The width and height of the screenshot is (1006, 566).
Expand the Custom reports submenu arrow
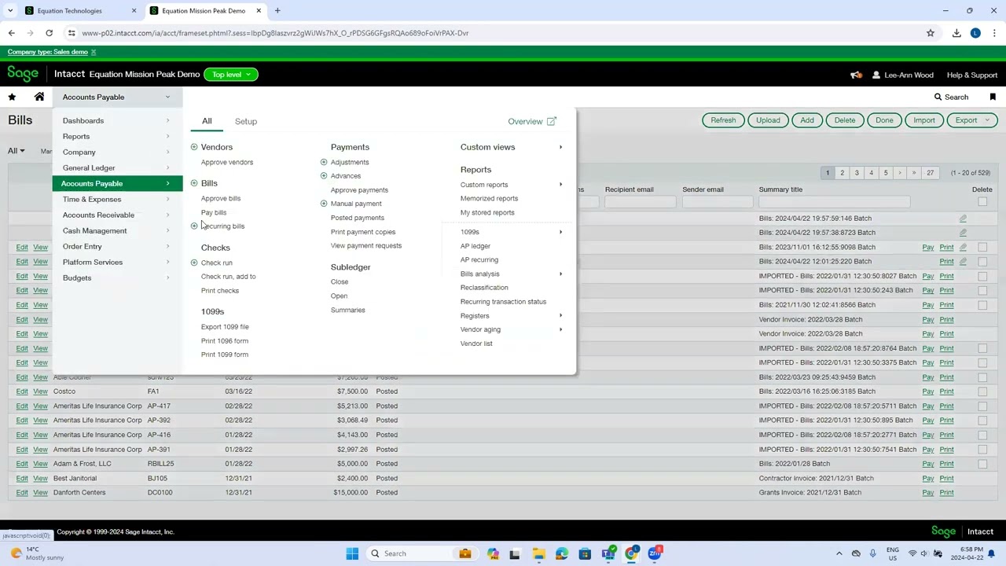[x=560, y=185]
